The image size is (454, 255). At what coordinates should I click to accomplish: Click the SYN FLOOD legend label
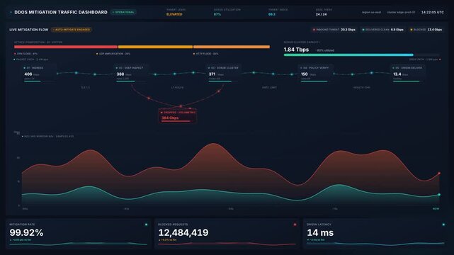27,54
